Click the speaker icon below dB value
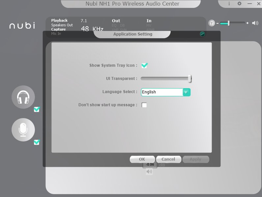Viewport: 262px width, 197px height. [x=149, y=171]
